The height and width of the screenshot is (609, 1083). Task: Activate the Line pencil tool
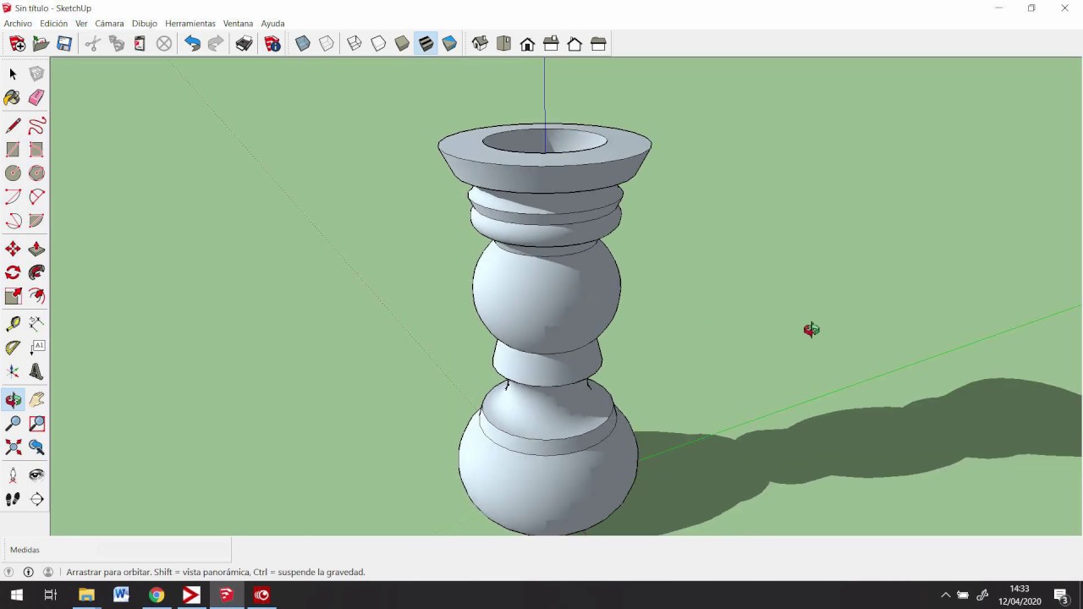13,126
